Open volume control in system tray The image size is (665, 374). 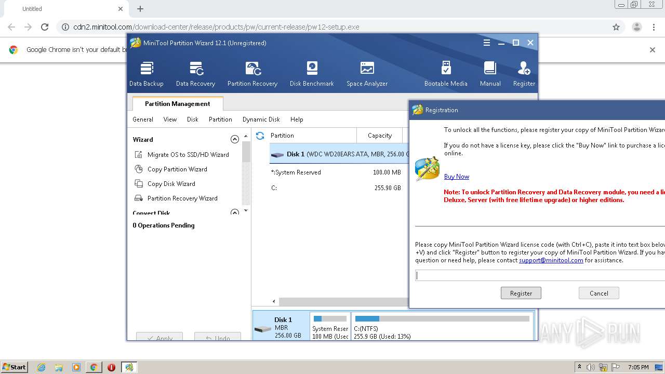click(591, 367)
